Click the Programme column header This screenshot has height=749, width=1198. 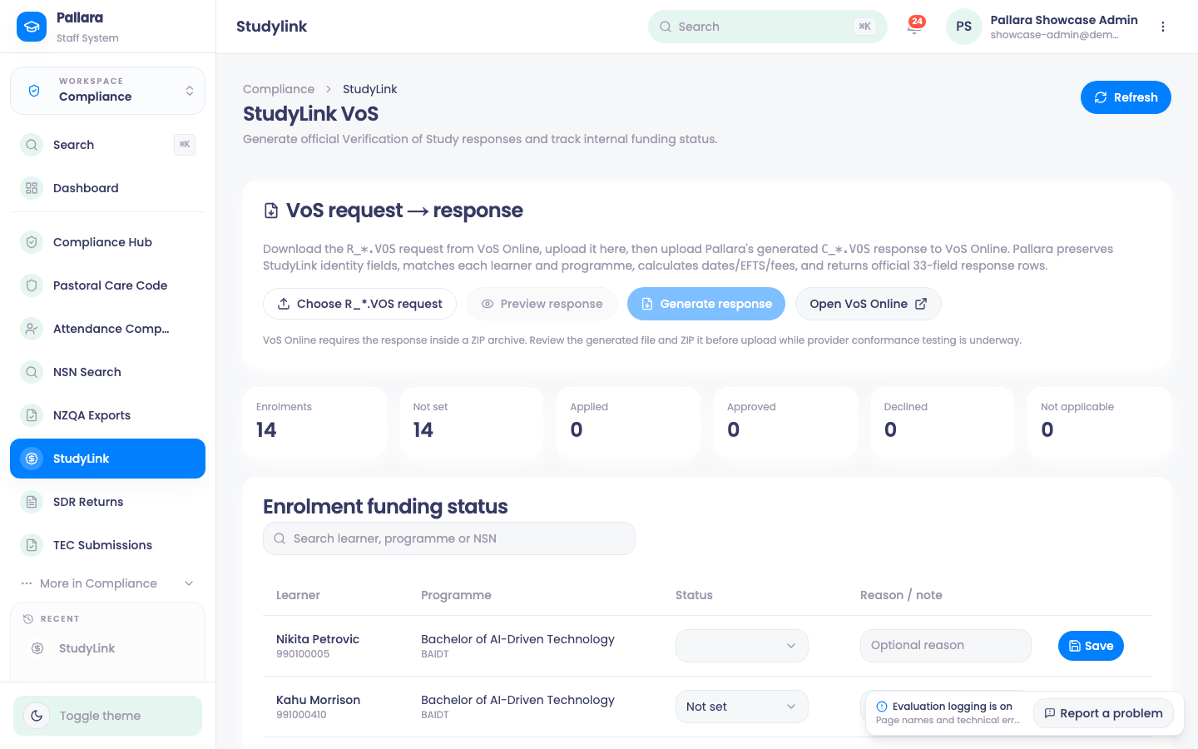(456, 595)
